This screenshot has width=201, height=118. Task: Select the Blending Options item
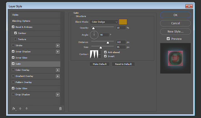pos(35,21)
